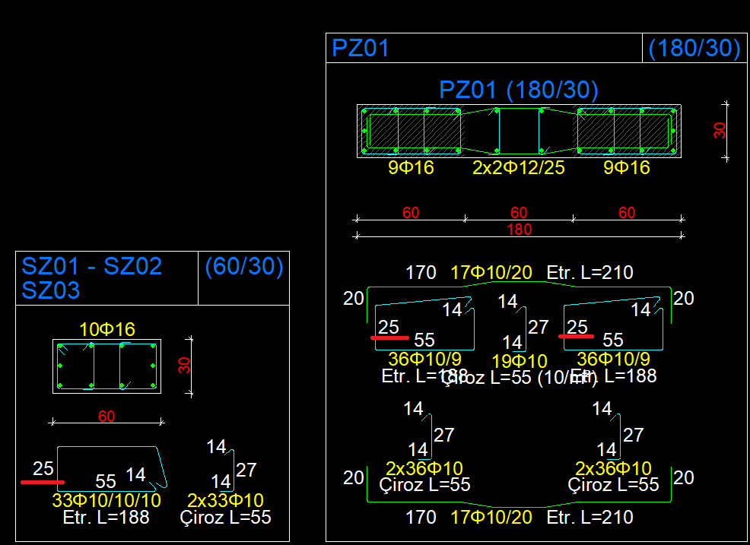Click the top 17Φ10/20 stirrup label
The image size is (750, 545).
pyautogui.click(x=491, y=272)
